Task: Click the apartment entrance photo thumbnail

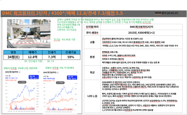Action: click(29, 33)
